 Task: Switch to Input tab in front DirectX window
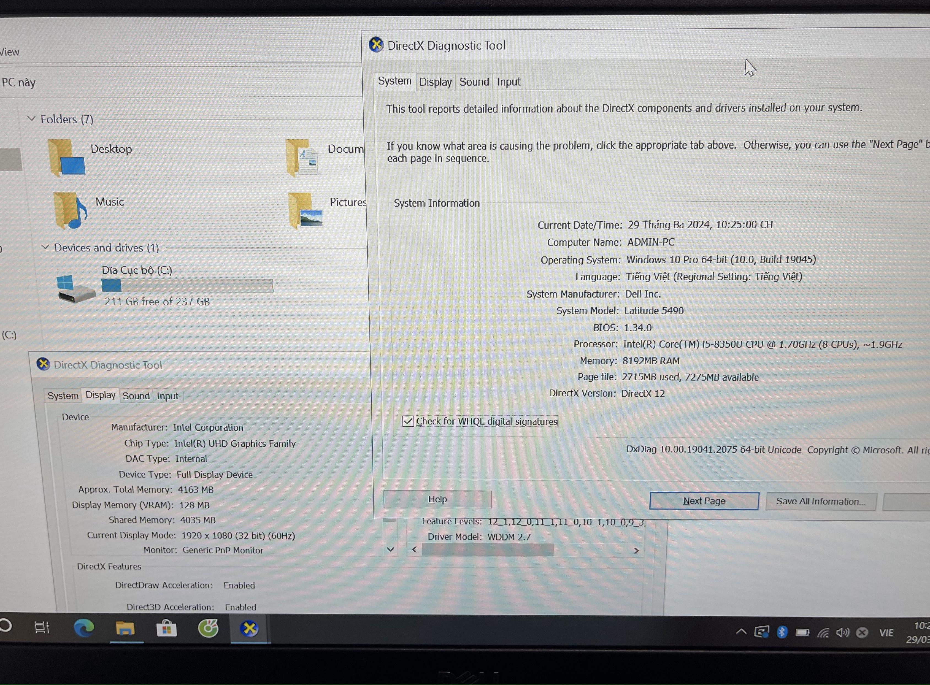(508, 82)
